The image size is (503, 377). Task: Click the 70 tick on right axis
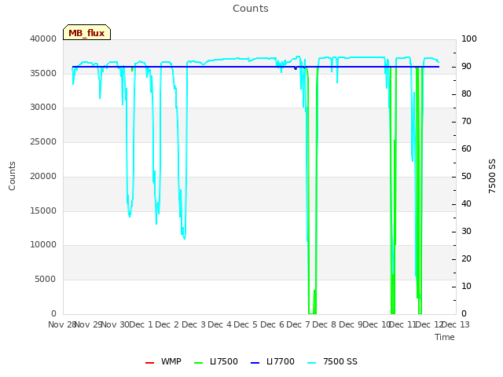(466, 122)
